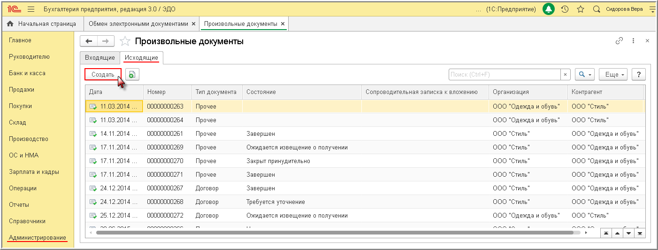
Task: Click the Поиск (Ctrl+F) search field
Action: [505, 74]
